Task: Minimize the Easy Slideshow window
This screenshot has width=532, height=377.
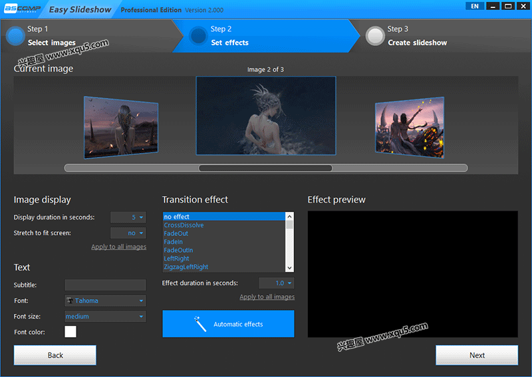Action: [x=493, y=6]
